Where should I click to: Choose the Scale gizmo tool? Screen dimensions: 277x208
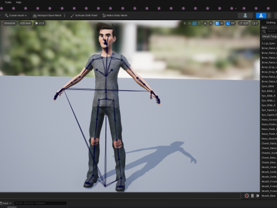[199, 23]
